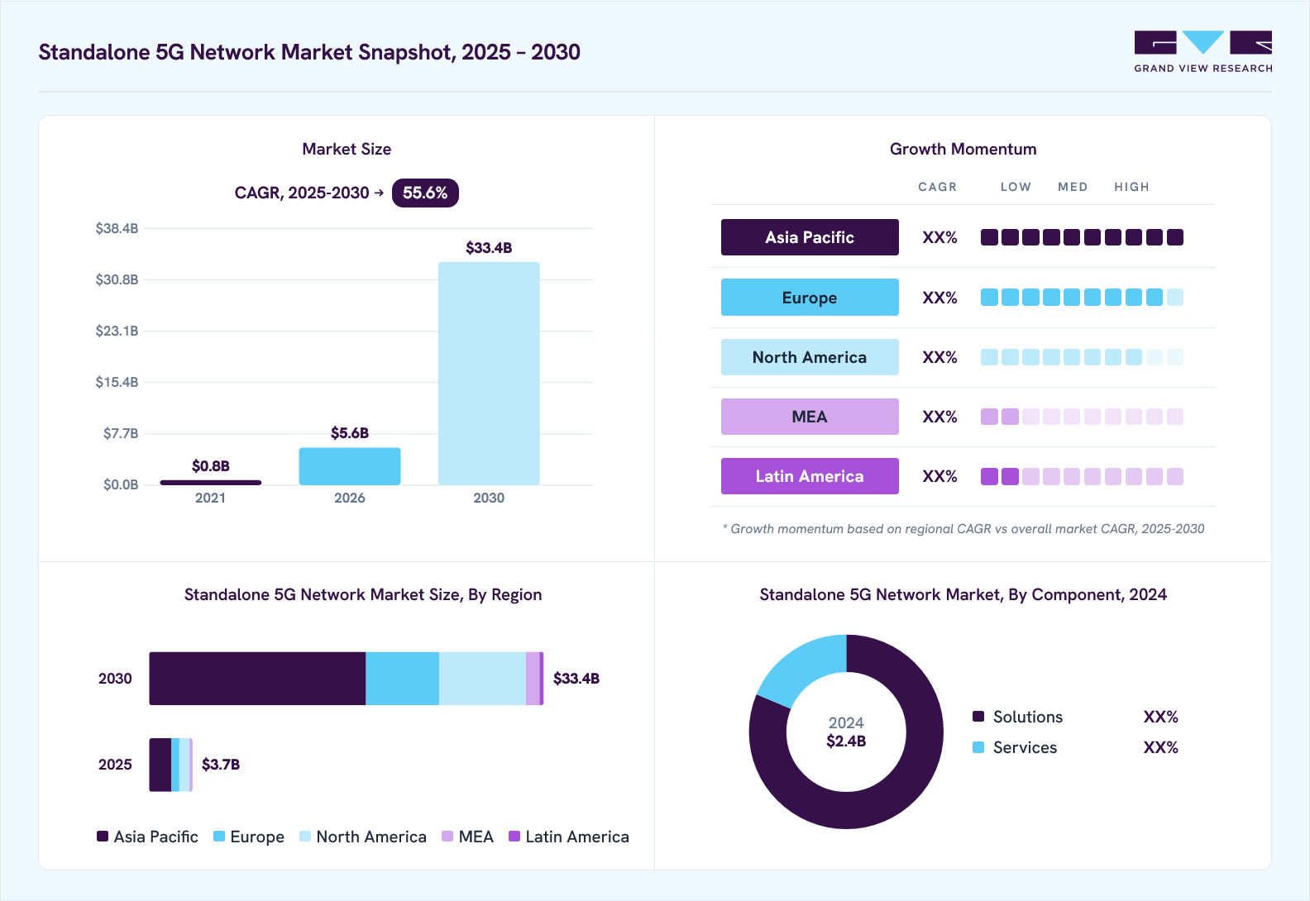Screen dimensions: 1310x901
Task: Click the 'LOW' column header
Action: click(1016, 187)
